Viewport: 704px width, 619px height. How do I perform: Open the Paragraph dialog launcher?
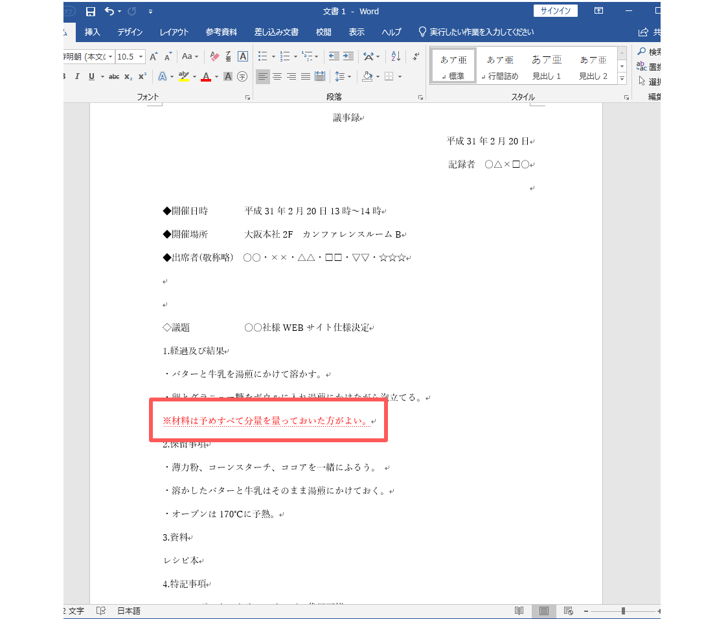(420, 97)
